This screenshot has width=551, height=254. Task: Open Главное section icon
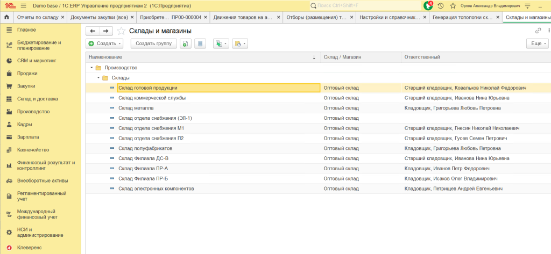coord(10,30)
